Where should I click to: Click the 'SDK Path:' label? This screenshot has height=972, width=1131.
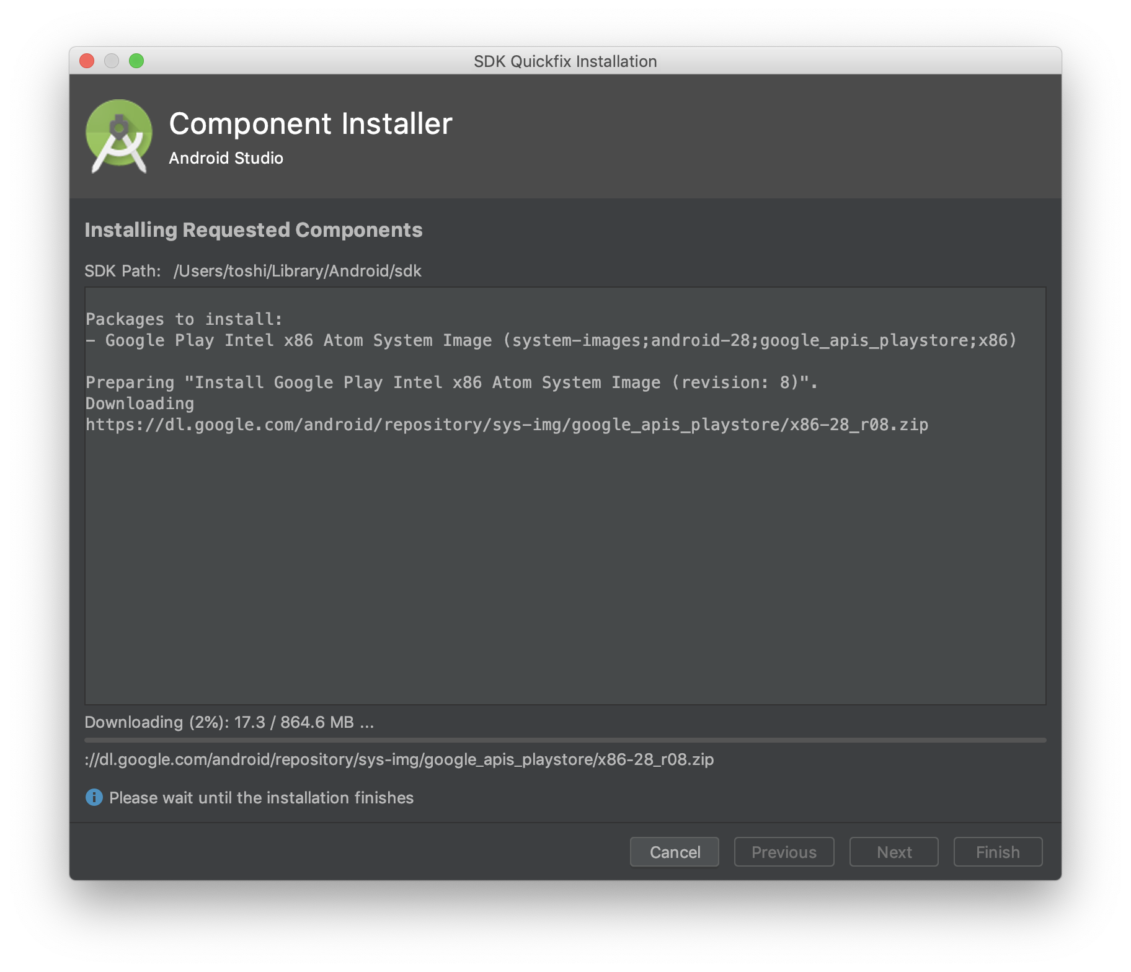click(x=122, y=271)
